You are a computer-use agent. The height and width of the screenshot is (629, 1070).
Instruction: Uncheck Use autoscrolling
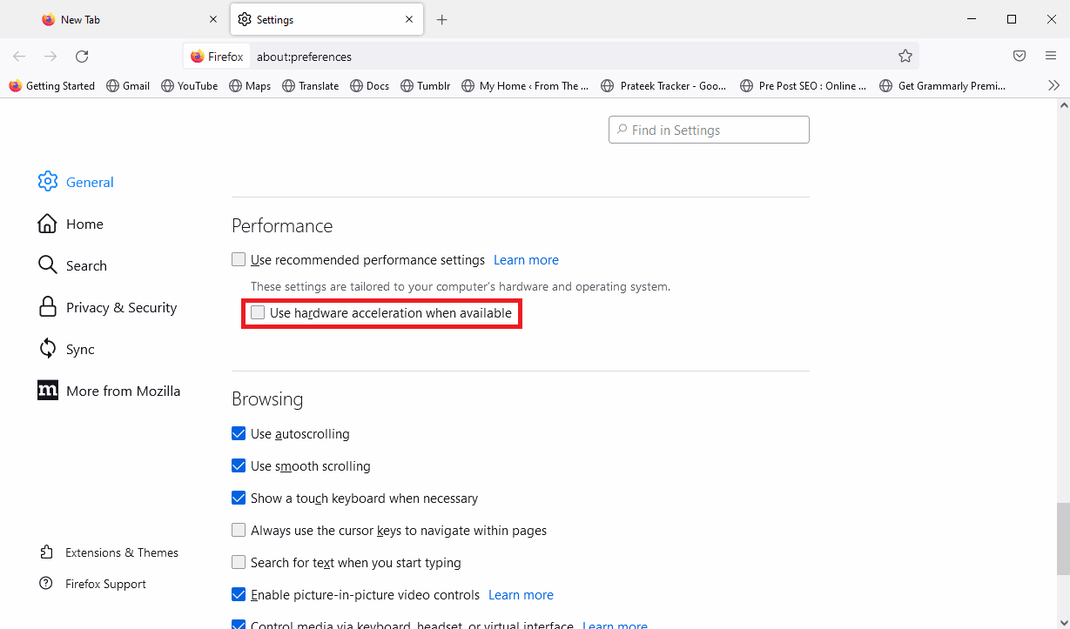pos(239,433)
